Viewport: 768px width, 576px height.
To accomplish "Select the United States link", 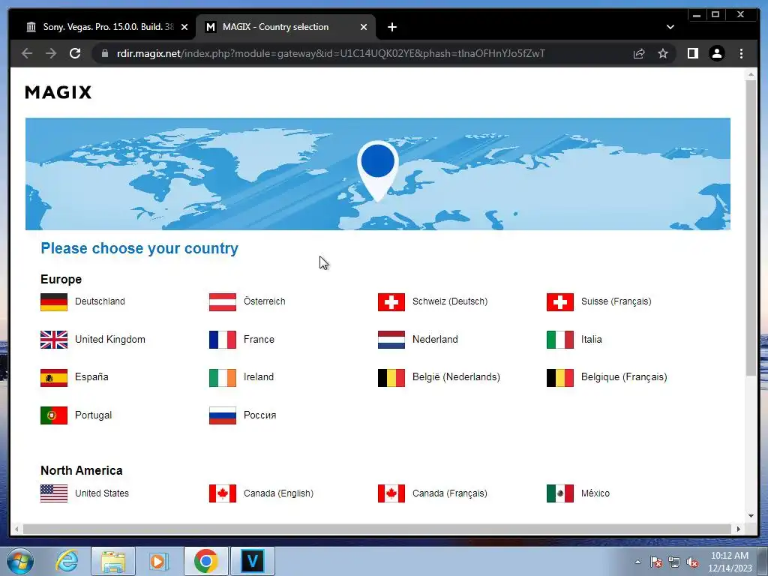I will click(102, 493).
